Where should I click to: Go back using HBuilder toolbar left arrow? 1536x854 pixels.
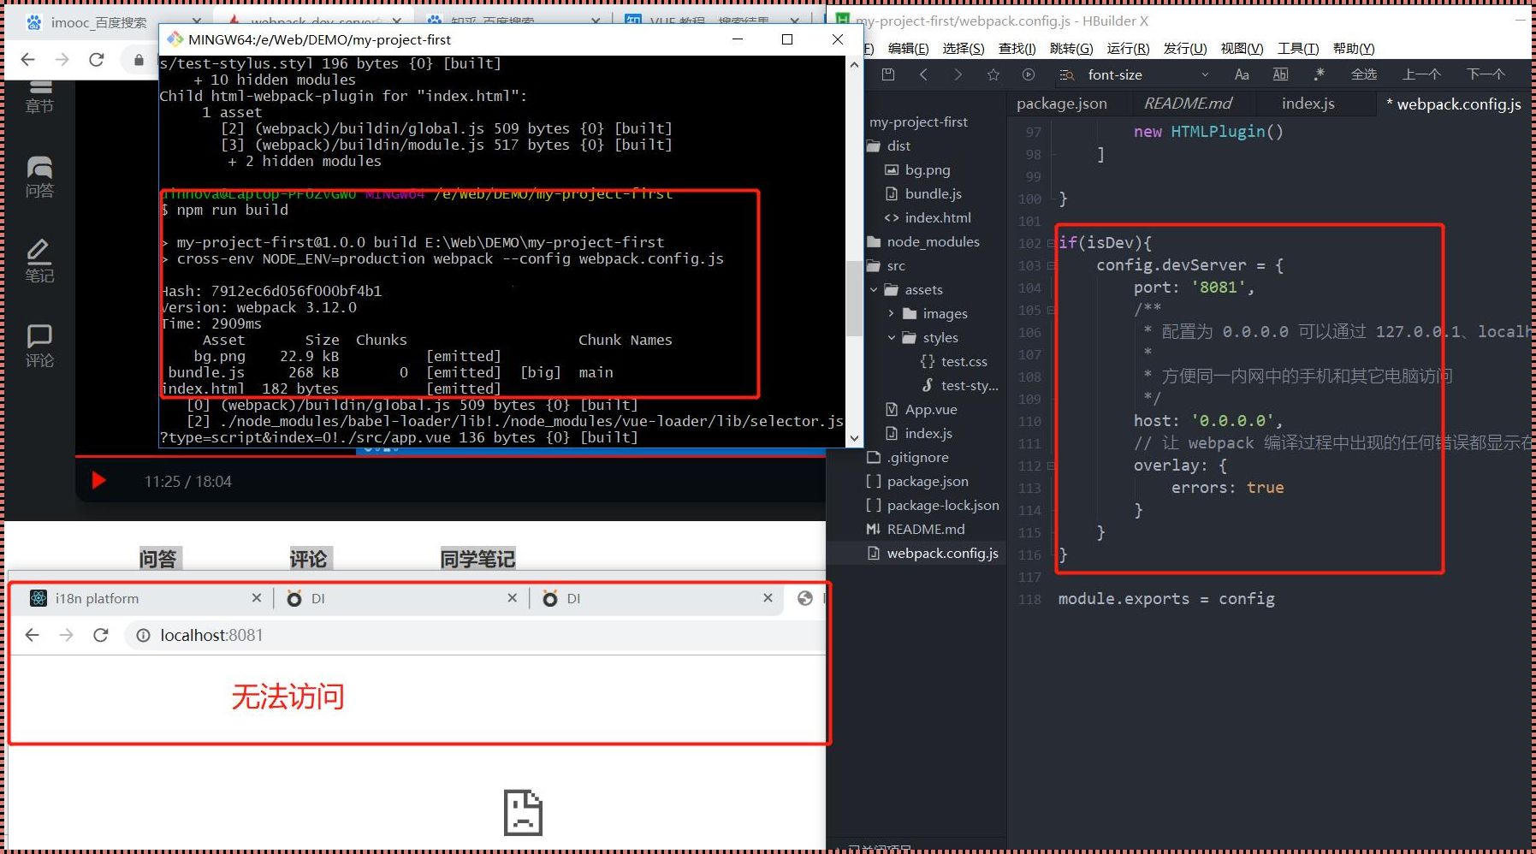[923, 74]
